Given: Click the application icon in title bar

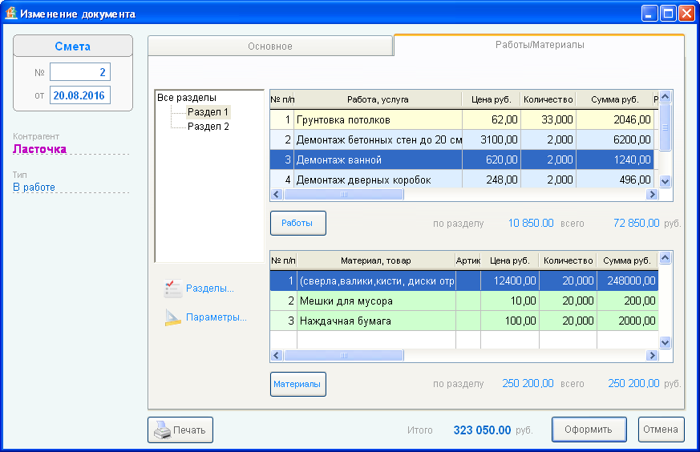Looking at the screenshot, I should (x=10, y=14).
